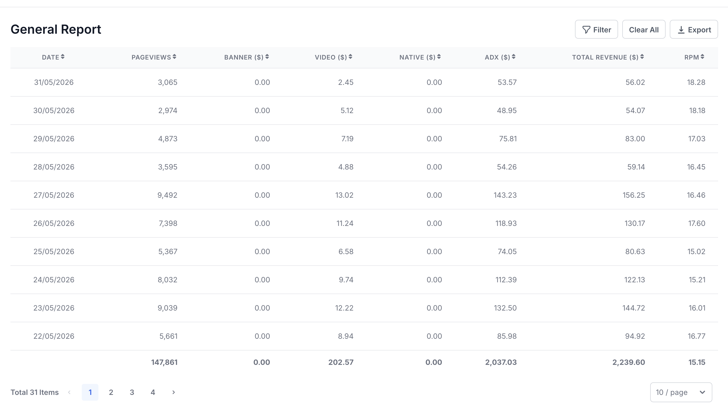Select the date 28/05/2026
Image resolution: width=728 pixels, height=409 pixels.
point(54,167)
